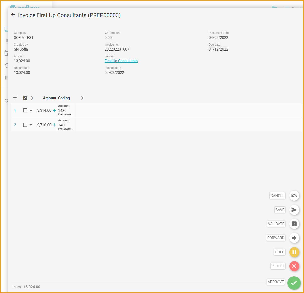Open the line filter icon
The image size is (304, 293).
15,97
